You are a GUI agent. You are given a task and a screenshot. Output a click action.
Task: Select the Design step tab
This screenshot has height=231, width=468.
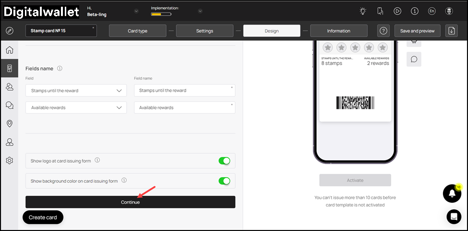[x=272, y=31]
